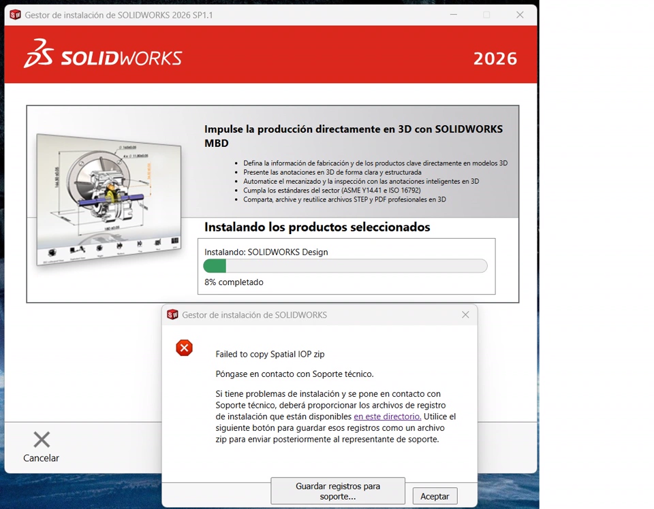Click the 2026 version text in banner
This screenshot has height=509, width=654.
(x=495, y=59)
